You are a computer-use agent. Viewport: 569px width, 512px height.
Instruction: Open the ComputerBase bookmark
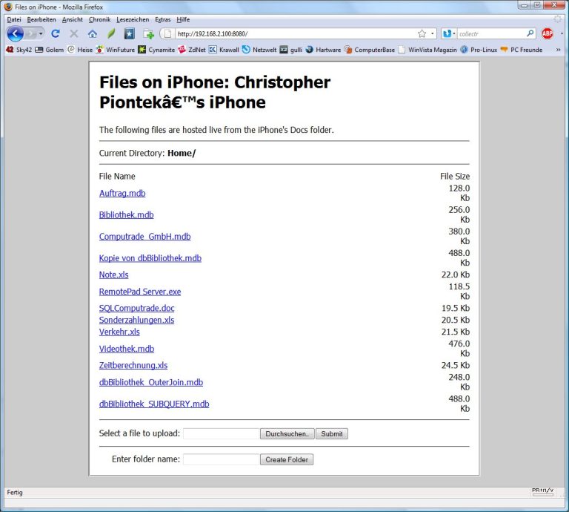370,50
